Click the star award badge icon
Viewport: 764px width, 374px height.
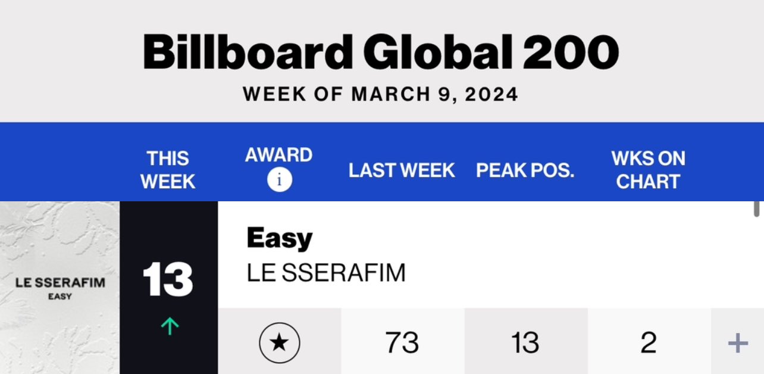280,343
